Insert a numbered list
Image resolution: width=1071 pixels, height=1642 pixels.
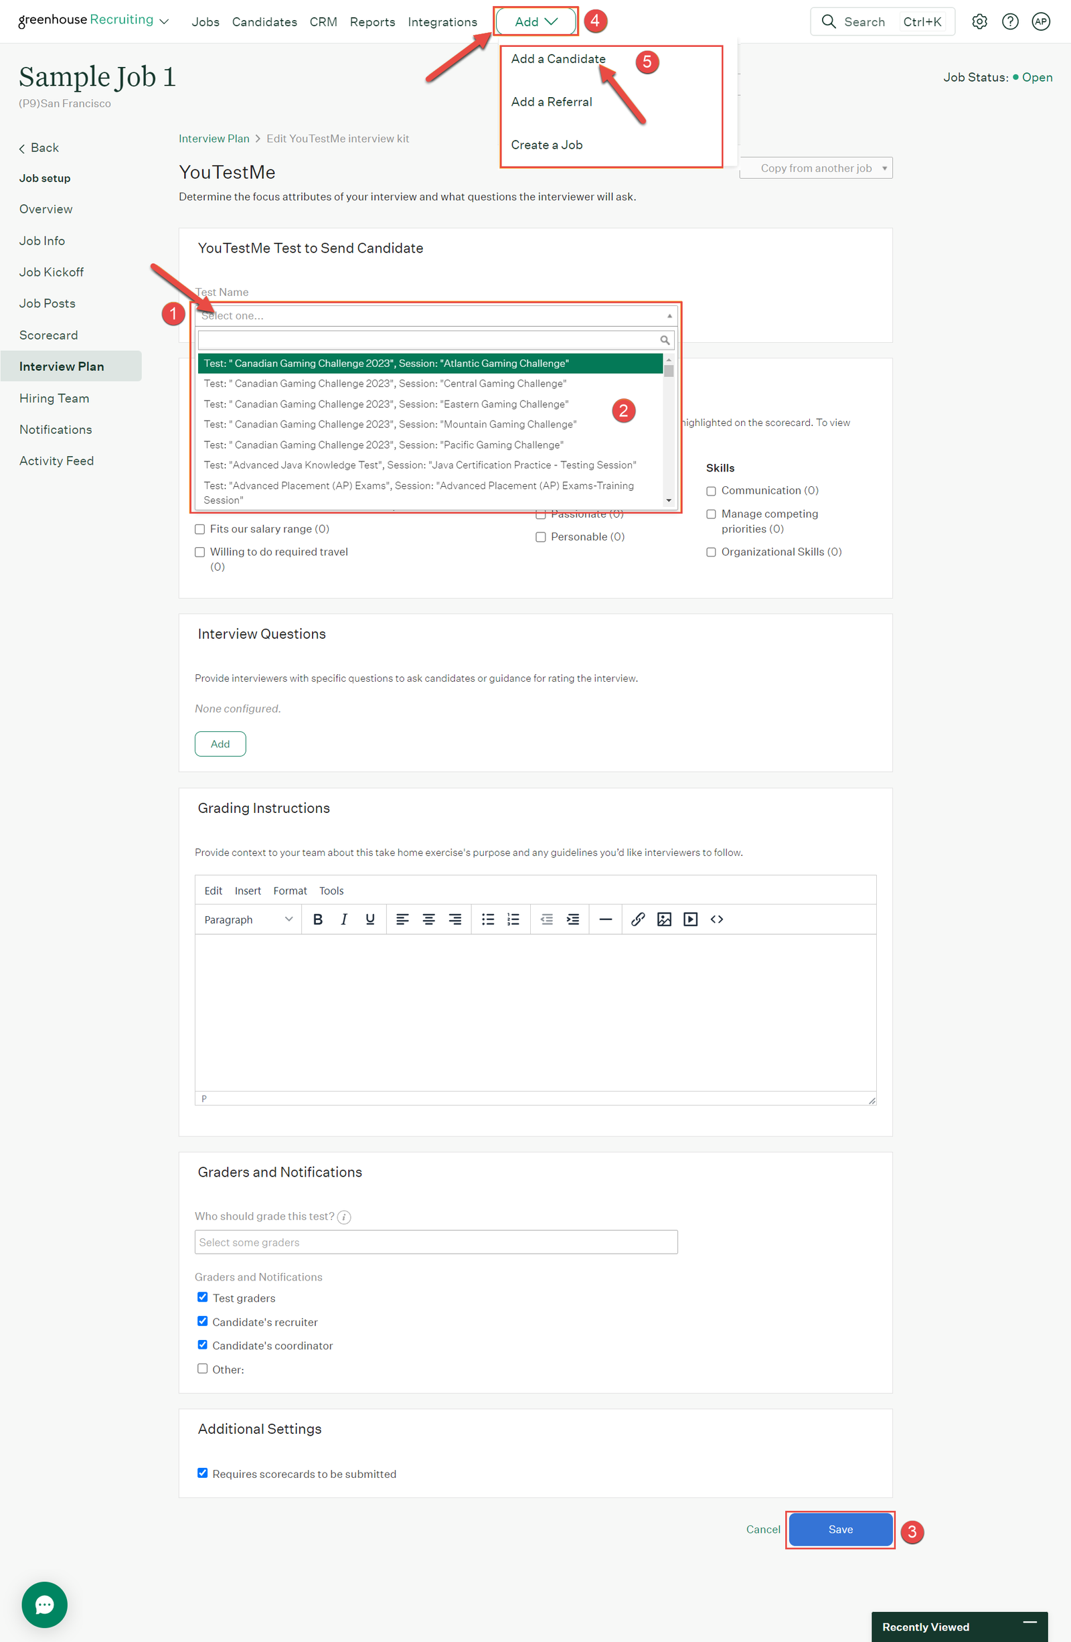click(514, 919)
